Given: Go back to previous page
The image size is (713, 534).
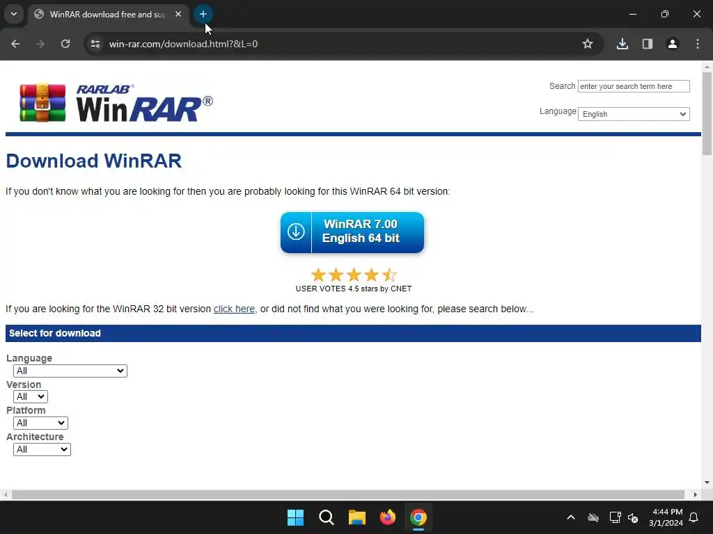Looking at the screenshot, I should (15, 44).
